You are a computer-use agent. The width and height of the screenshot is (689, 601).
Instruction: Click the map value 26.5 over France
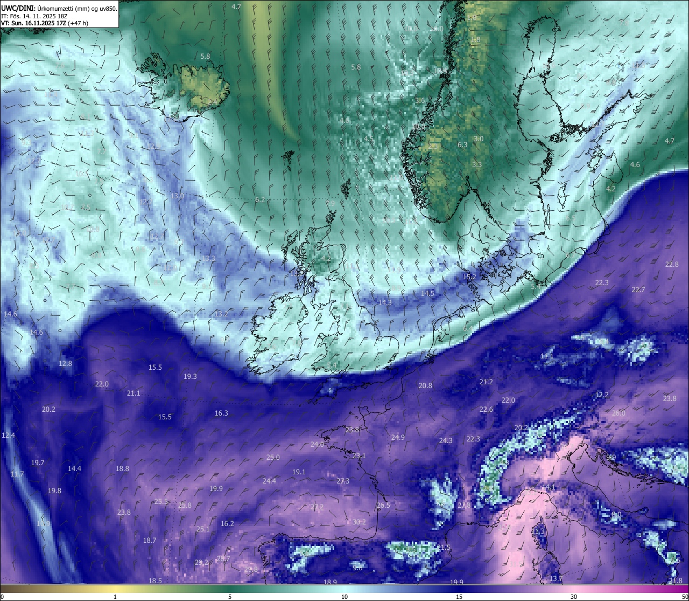pyautogui.click(x=383, y=505)
